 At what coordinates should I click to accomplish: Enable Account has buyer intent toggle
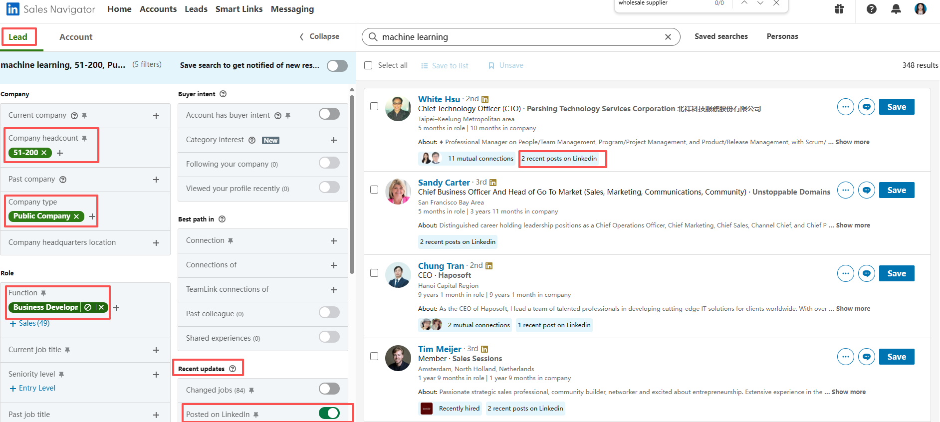click(329, 114)
